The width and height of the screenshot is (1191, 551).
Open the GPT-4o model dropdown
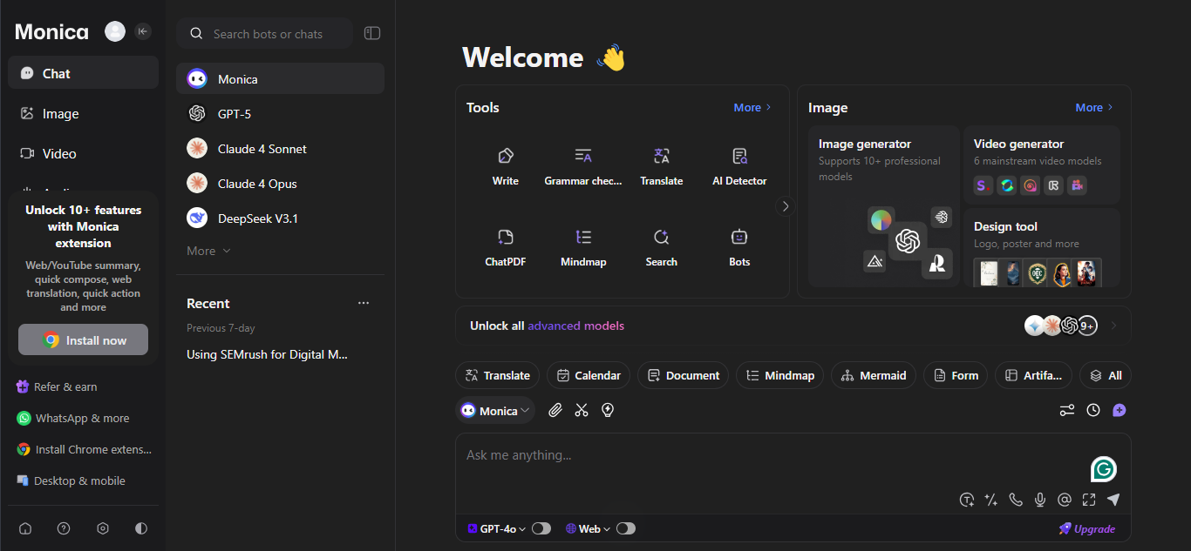[497, 528]
